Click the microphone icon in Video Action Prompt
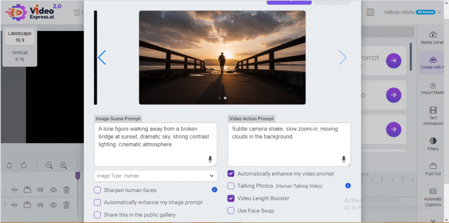 344,159
